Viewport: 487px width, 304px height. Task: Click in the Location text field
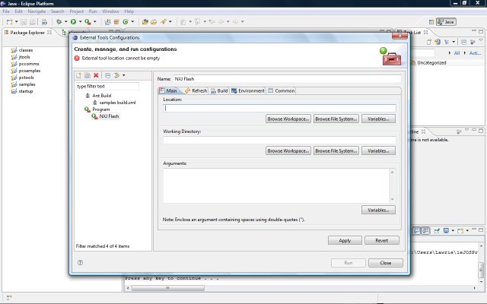tap(279, 108)
